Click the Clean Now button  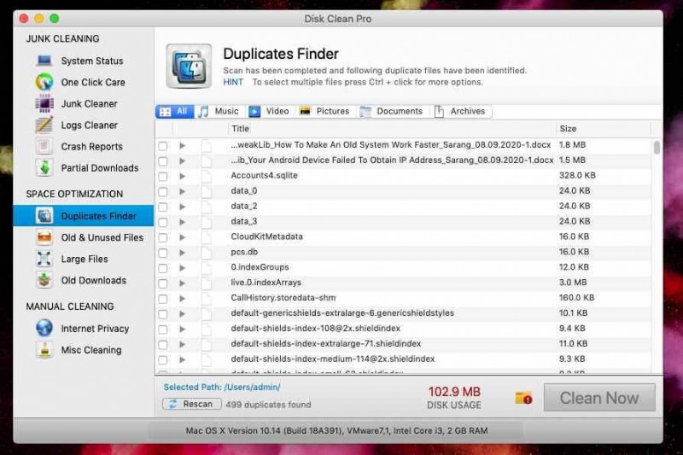coord(599,398)
